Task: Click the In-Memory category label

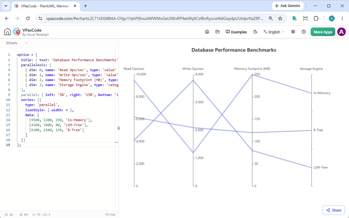Action: pos(322,93)
